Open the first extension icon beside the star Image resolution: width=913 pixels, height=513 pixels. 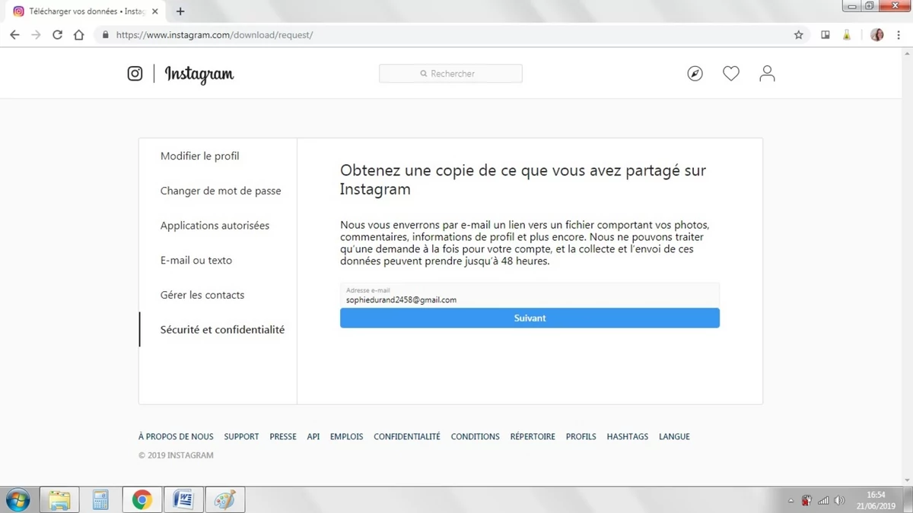pyautogui.click(x=826, y=35)
